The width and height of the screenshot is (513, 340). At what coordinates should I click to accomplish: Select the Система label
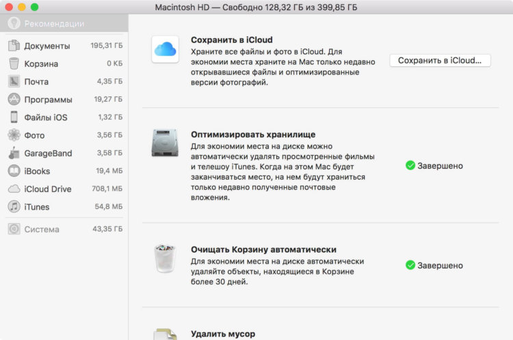[42, 229]
